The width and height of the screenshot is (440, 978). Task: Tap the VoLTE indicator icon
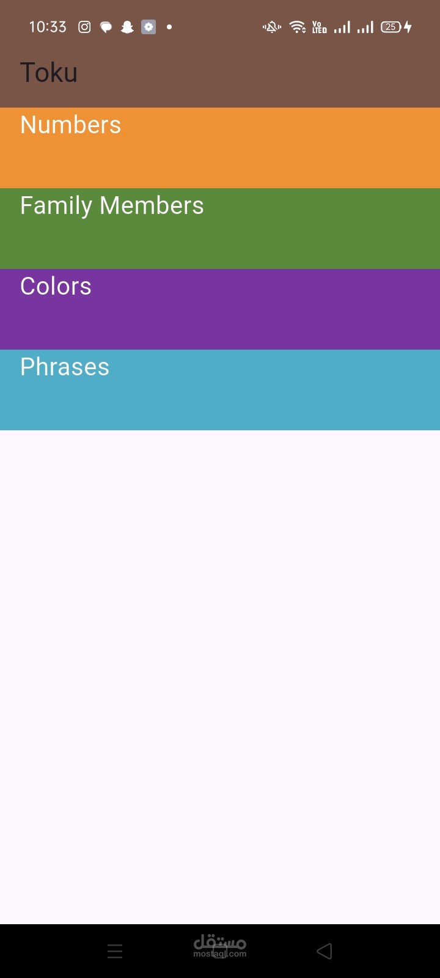pyautogui.click(x=319, y=27)
